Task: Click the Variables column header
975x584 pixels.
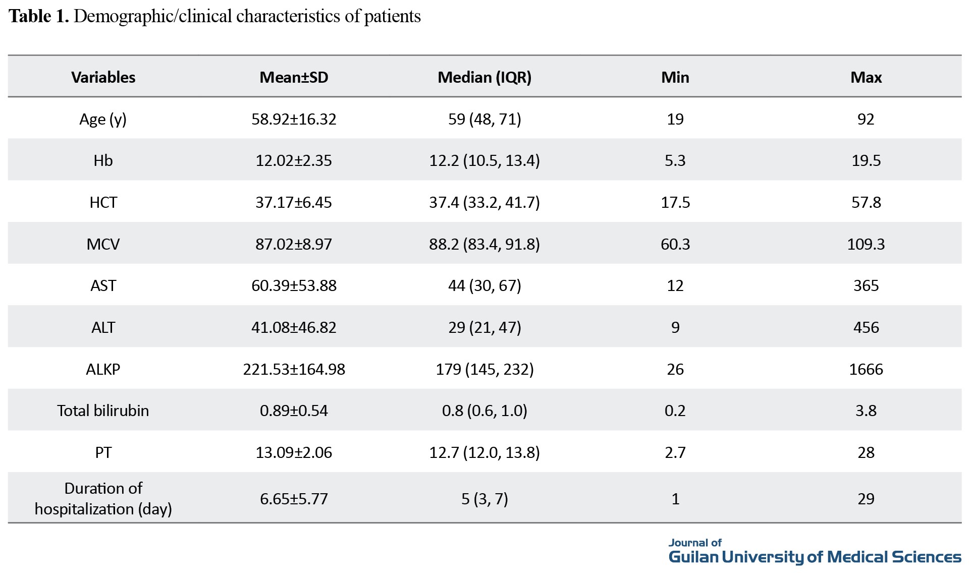Action: pyautogui.click(x=103, y=77)
